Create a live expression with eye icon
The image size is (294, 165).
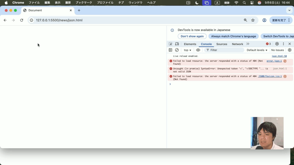[x=198, y=50]
